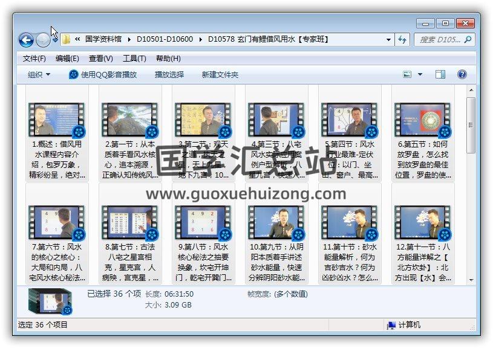The width and height of the screenshot is (493, 348).
Task: Refresh the current folder via address bar
Action: (x=403, y=39)
